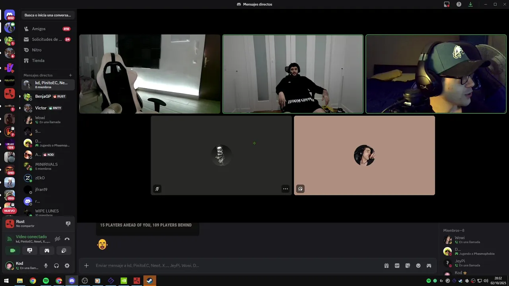509x286 pixels.
Task: Add attachment with plus button
Action: [86, 265]
